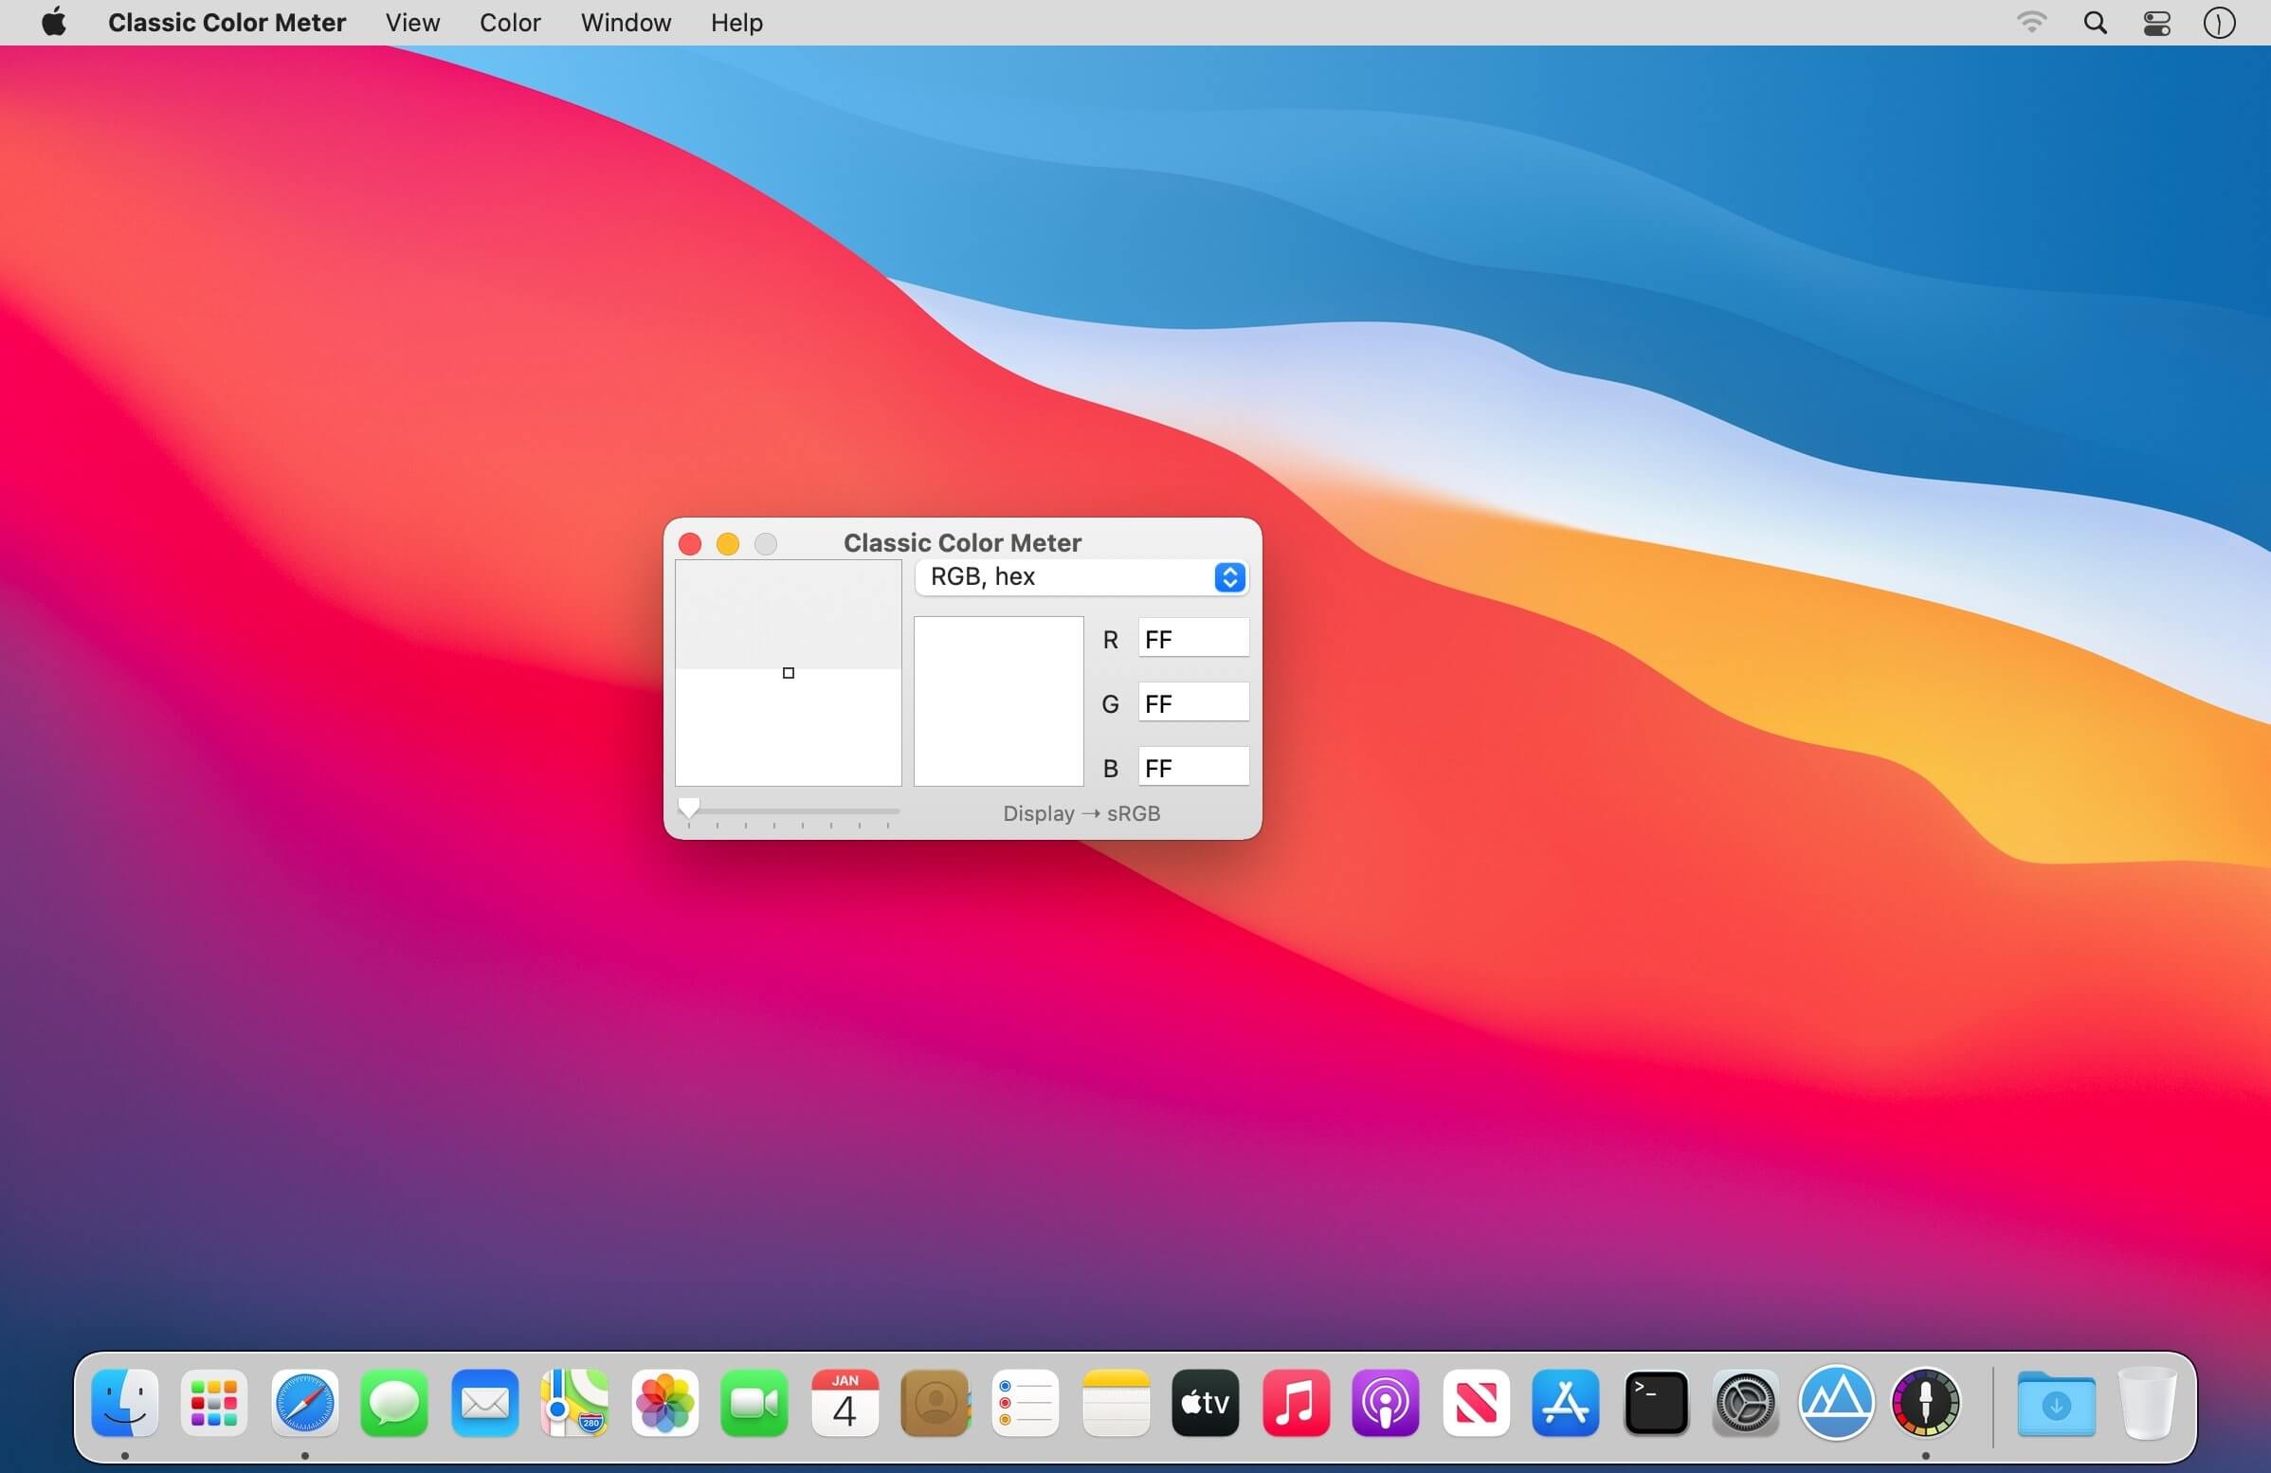Open Classic Color Meter icon in Dock

(x=1925, y=1403)
